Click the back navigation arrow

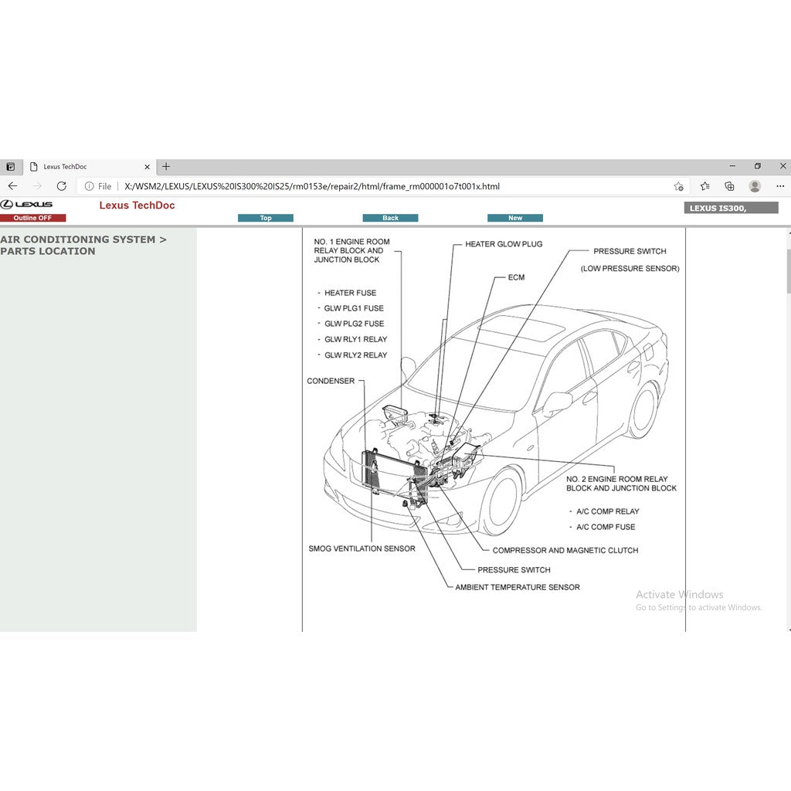coord(12,186)
